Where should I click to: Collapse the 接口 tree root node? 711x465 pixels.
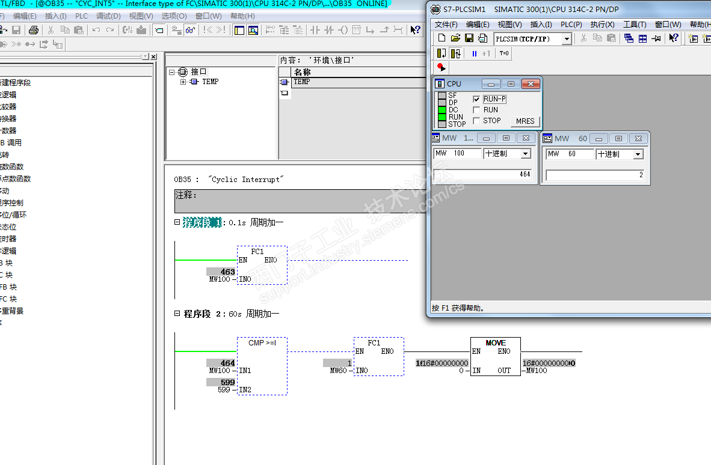[x=171, y=72]
